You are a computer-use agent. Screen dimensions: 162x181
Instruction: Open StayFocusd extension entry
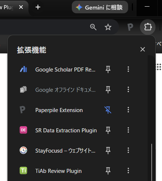click(65, 151)
